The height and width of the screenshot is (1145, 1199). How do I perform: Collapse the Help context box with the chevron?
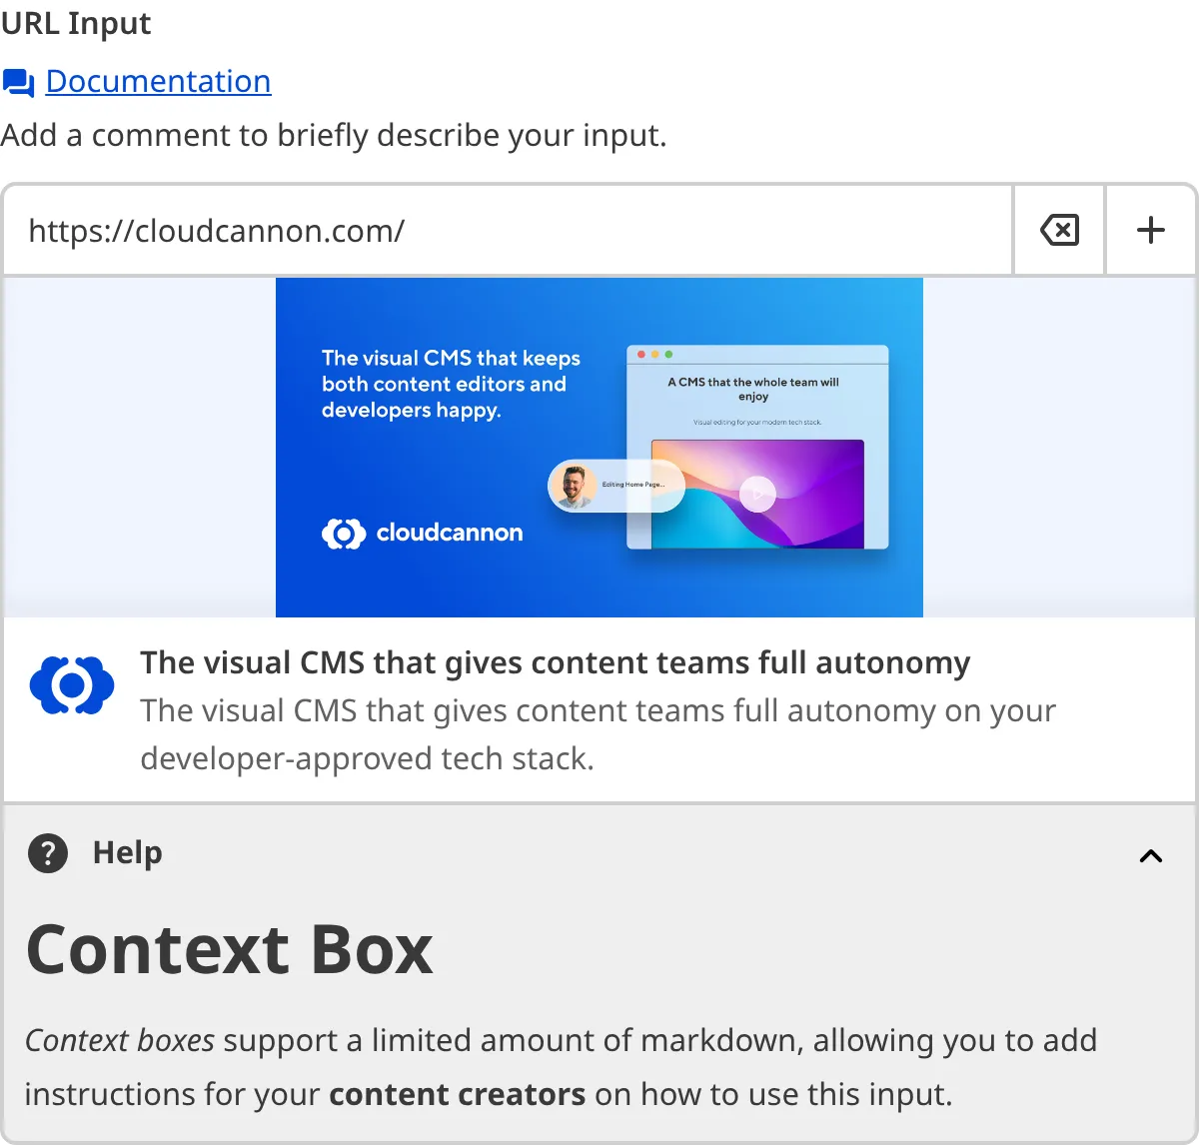click(1150, 856)
